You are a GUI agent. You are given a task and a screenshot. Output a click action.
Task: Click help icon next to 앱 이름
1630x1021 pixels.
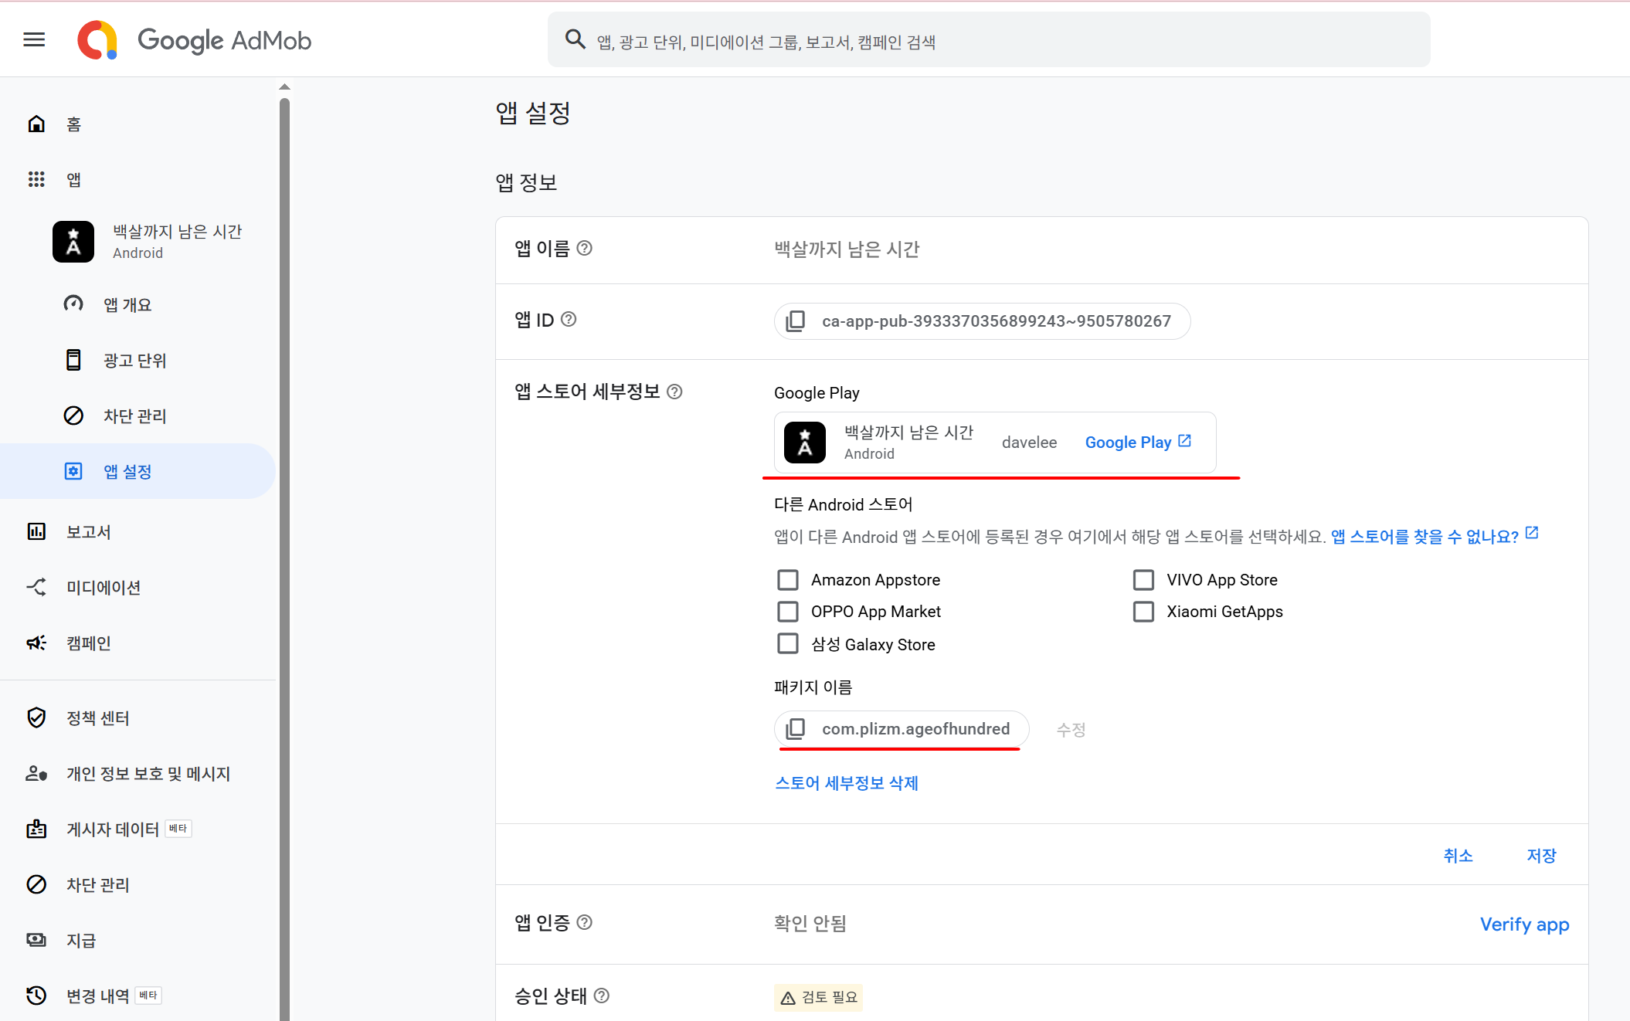coord(585,249)
